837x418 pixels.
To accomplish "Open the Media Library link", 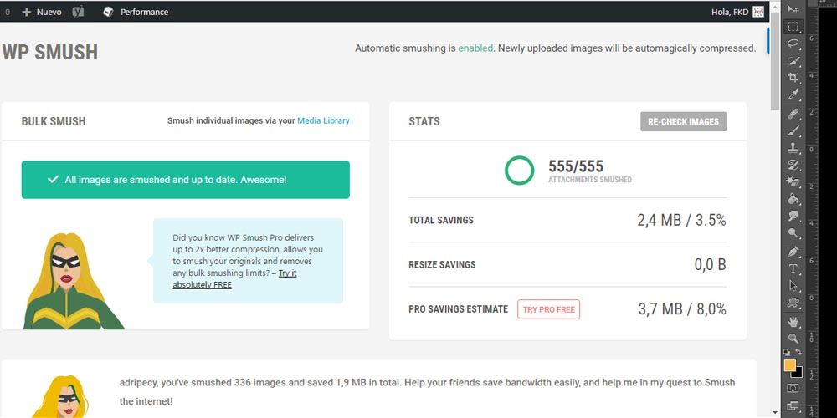I will (x=323, y=120).
